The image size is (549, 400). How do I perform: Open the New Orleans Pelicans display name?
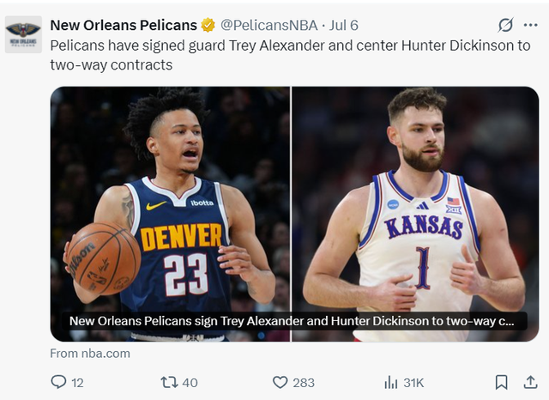[124, 25]
